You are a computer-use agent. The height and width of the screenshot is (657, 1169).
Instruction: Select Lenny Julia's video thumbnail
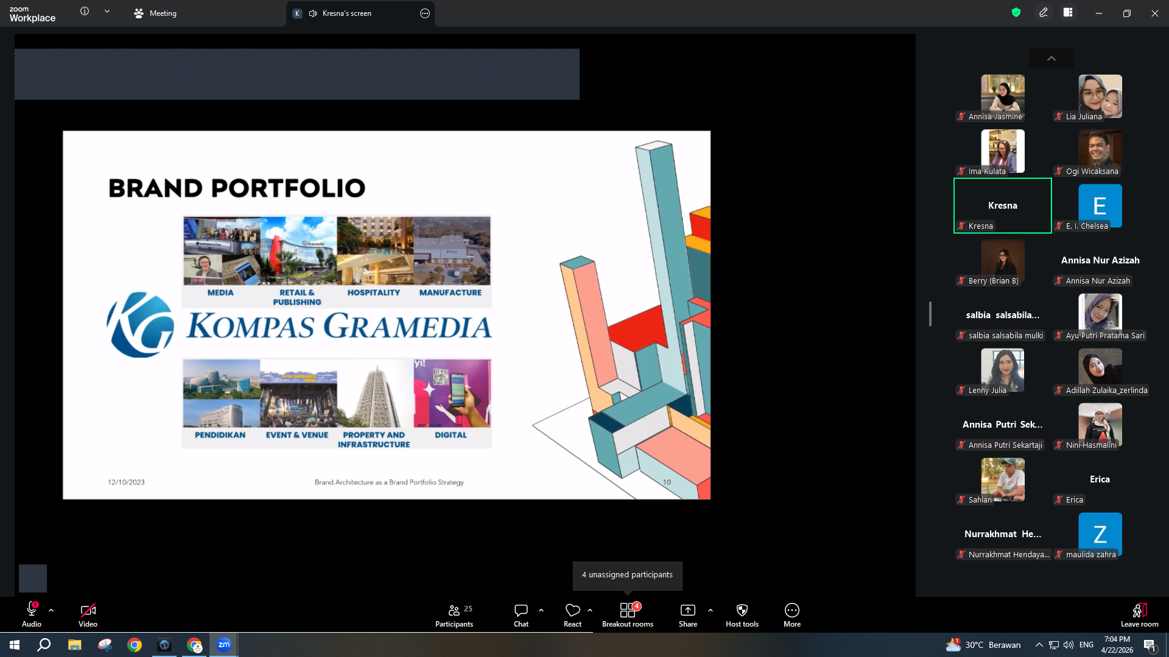pos(1003,370)
